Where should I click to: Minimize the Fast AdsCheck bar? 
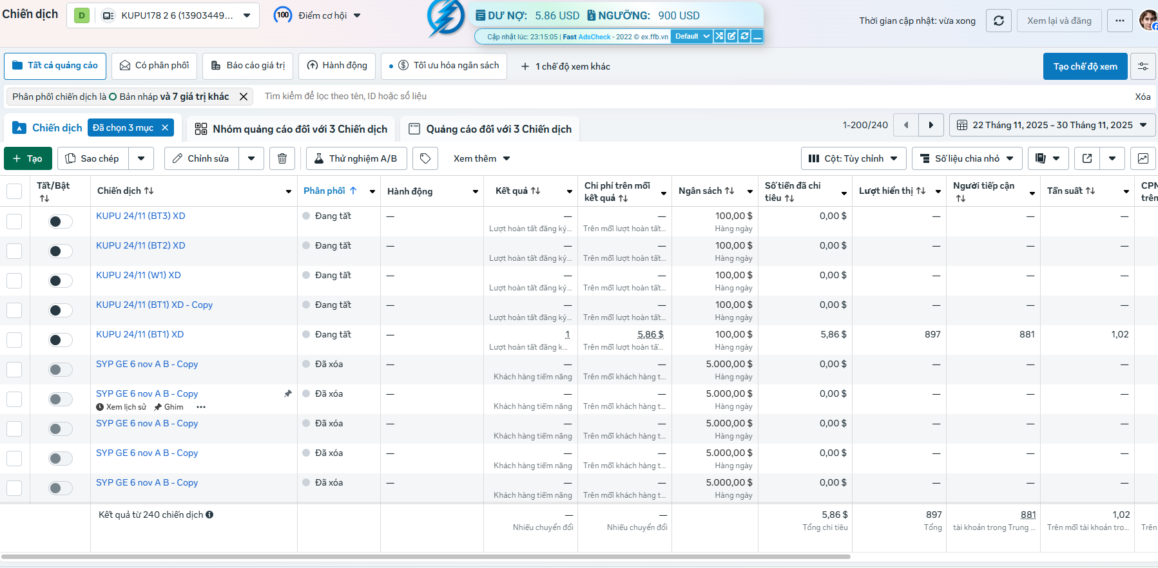[x=757, y=36]
